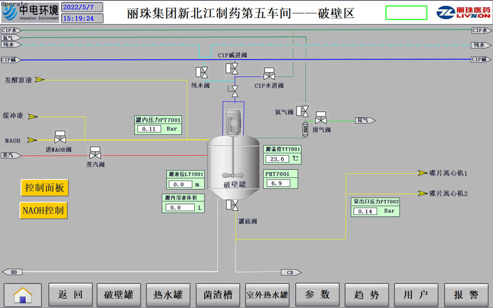Click the 进NAOH阀 valve icon

point(60,137)
